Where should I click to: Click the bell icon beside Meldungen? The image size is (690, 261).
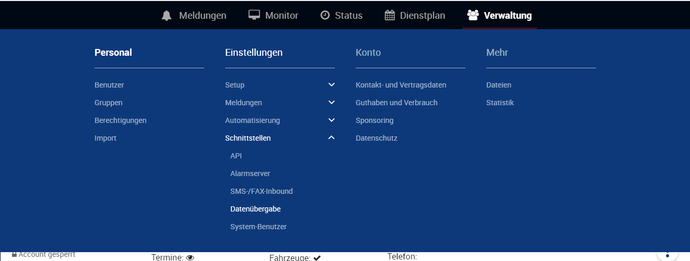pos(167,16)
